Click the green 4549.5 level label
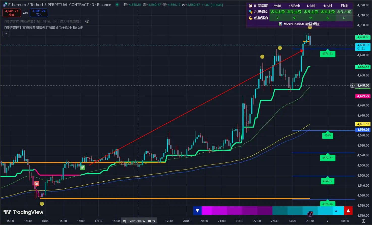This screenshot has width=372, height=225. [x=328, y=181]
